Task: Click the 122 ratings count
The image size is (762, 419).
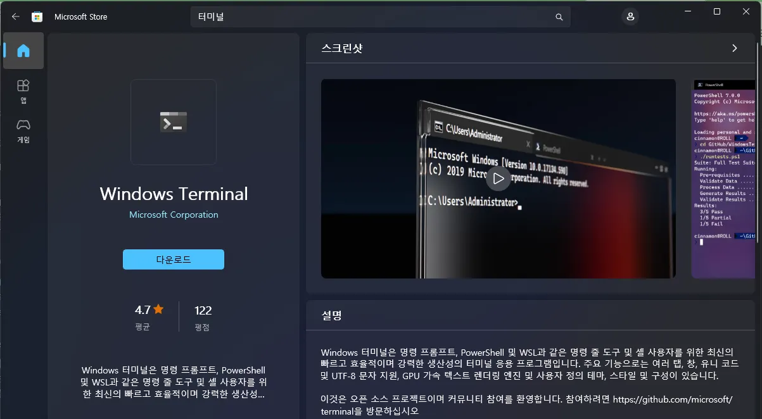Action: click(203, 310)
